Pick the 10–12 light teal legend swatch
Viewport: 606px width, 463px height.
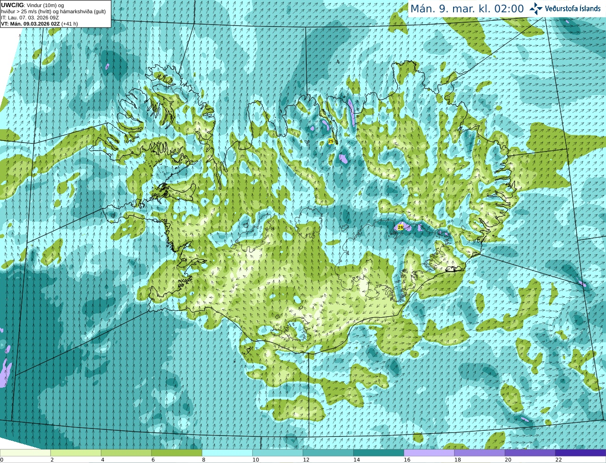(x=277, y=453)
